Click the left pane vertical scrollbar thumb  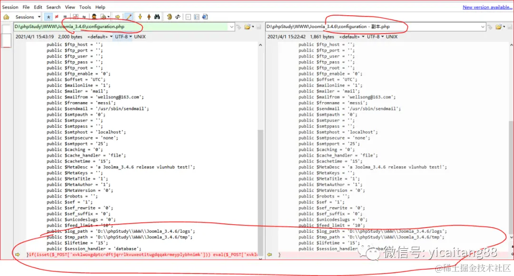[260, 193]
